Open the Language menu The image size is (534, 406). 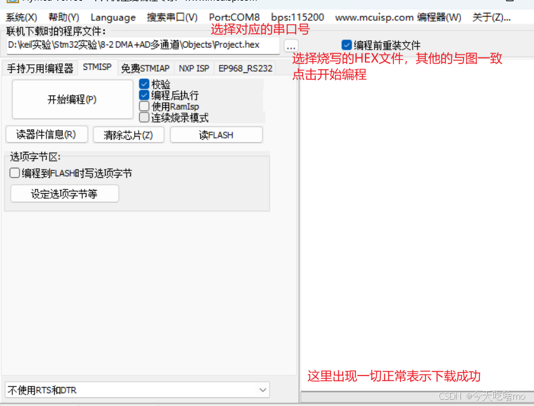[x=113, y=17]
